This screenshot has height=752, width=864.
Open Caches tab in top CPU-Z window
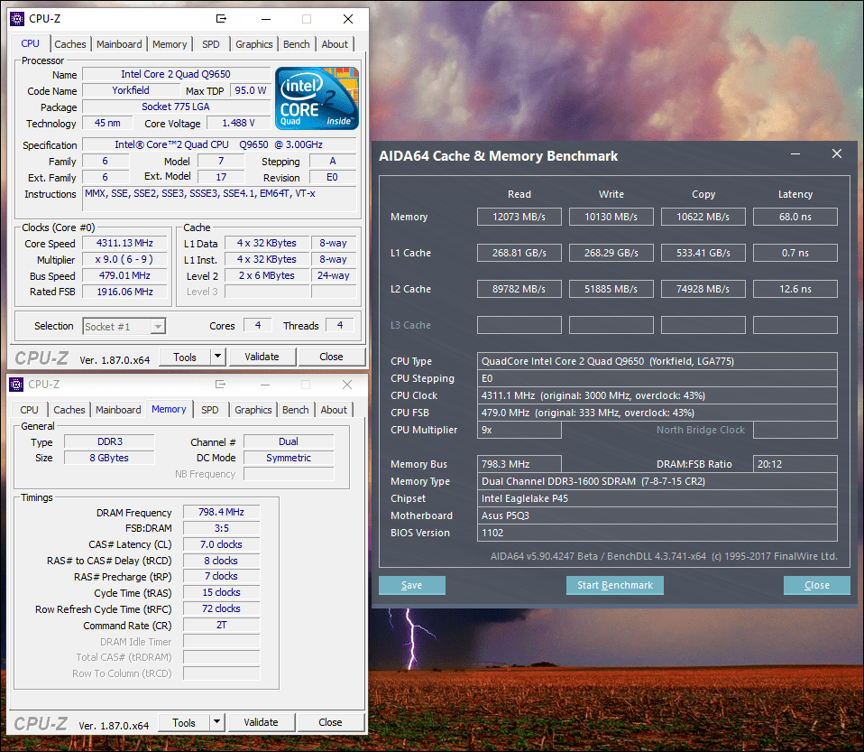point(70,44)
